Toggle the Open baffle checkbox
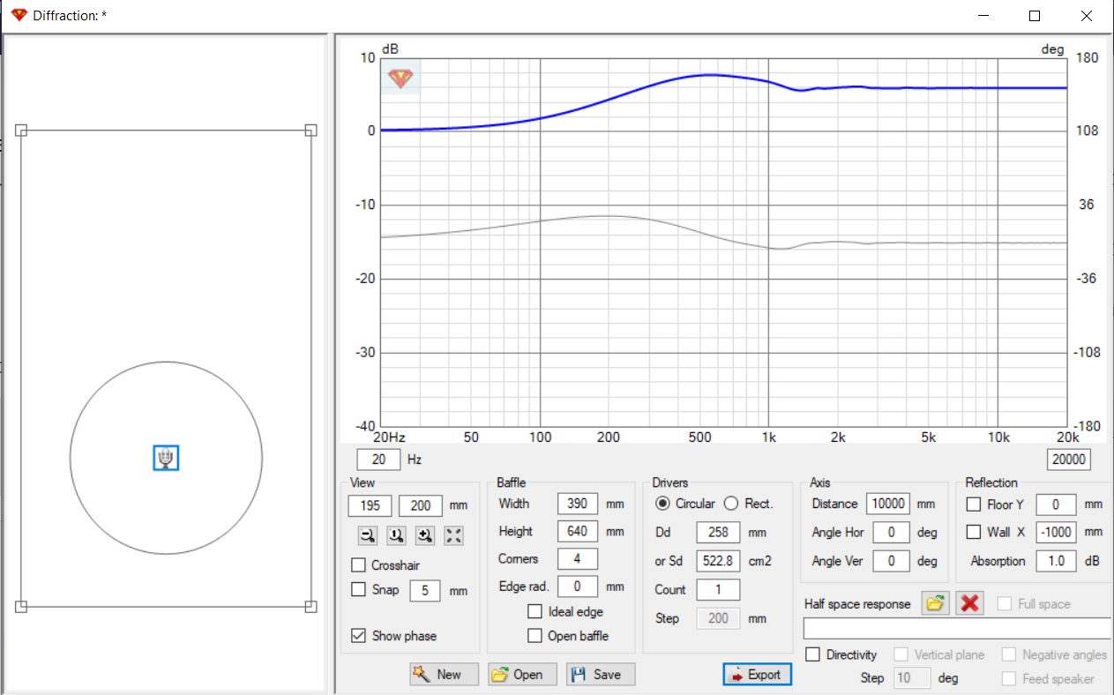This screenshot has height=695, width=1114. [535, 635]
